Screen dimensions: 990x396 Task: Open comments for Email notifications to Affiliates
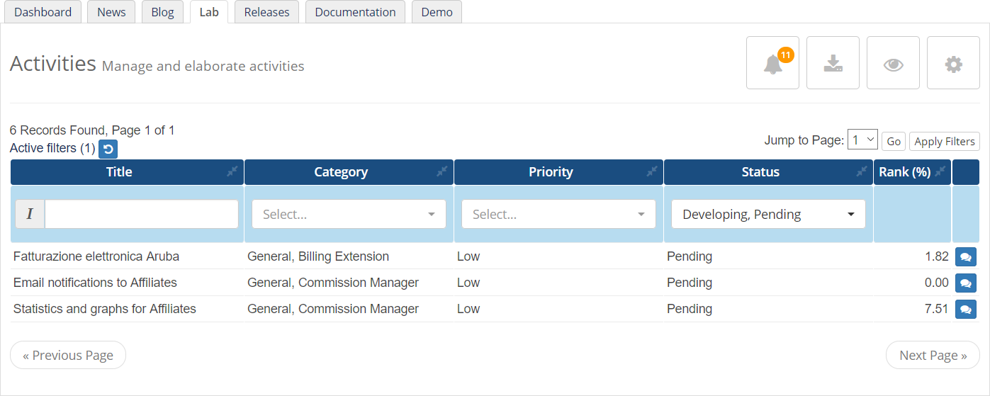tap(965, 283)
